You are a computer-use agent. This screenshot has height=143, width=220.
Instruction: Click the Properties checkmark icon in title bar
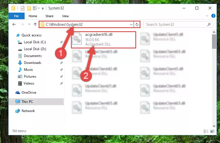click(x=22, y=8)
